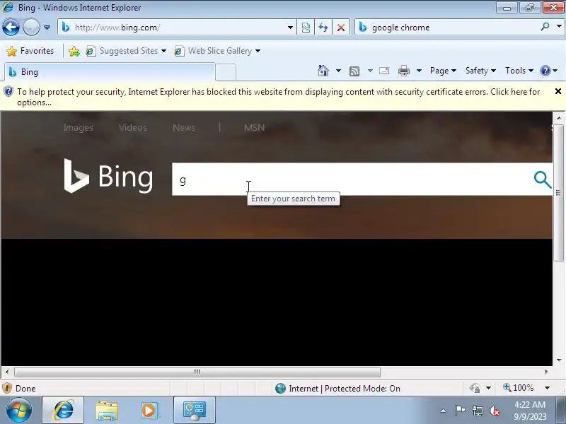Click Internet Explorer taskbar icon

point(63,410)
